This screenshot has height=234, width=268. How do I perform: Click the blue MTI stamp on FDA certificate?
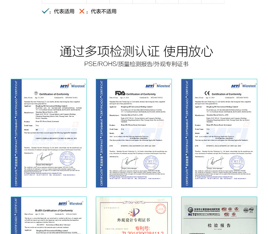point(151,163)
